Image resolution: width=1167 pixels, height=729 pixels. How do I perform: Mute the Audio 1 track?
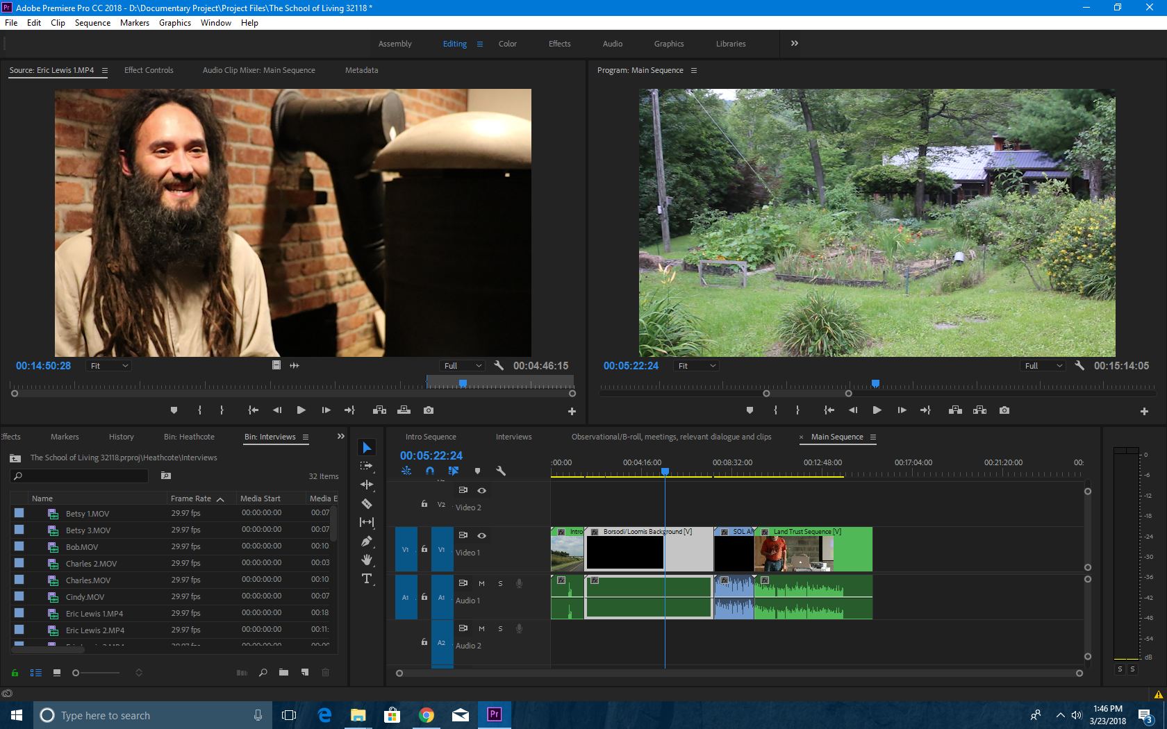tap(481, 583)
